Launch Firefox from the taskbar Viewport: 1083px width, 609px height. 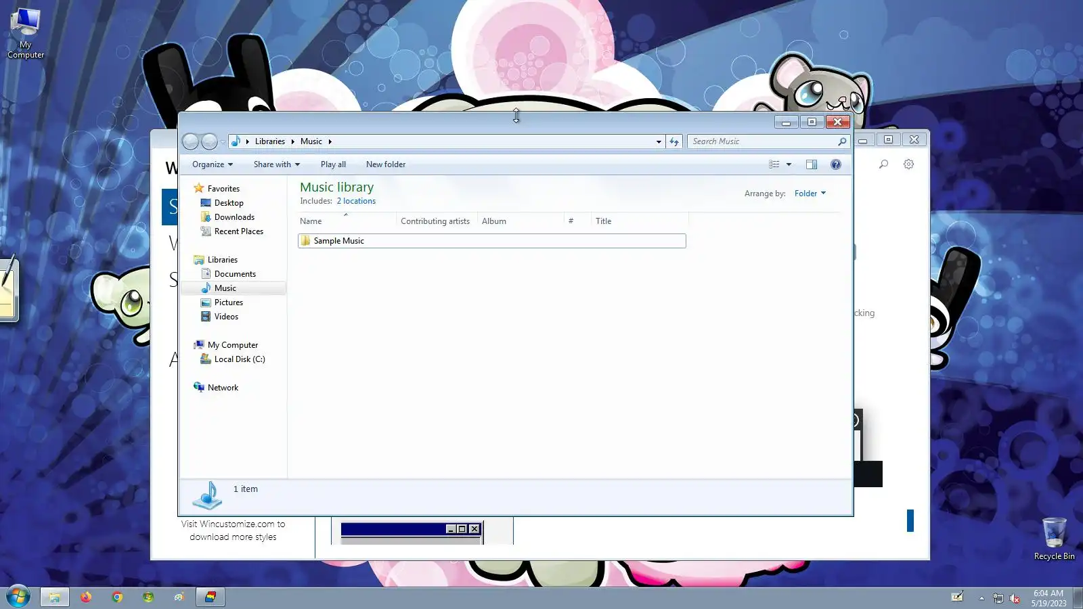click(86, 597)
